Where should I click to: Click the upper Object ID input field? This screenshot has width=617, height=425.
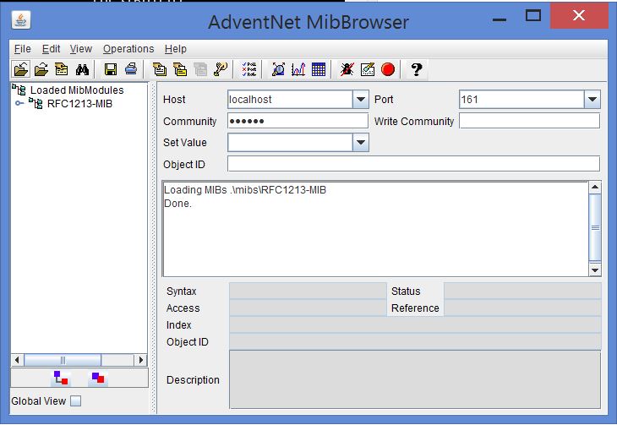pos(413,164)
